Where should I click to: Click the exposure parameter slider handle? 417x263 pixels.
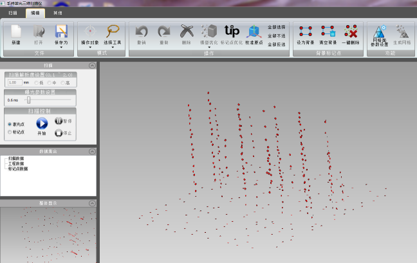tap(28, 100)
